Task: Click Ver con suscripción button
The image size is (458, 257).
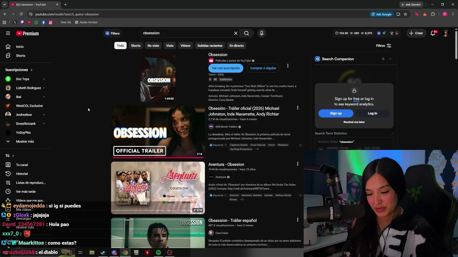Action: click(x=226, y=68)
